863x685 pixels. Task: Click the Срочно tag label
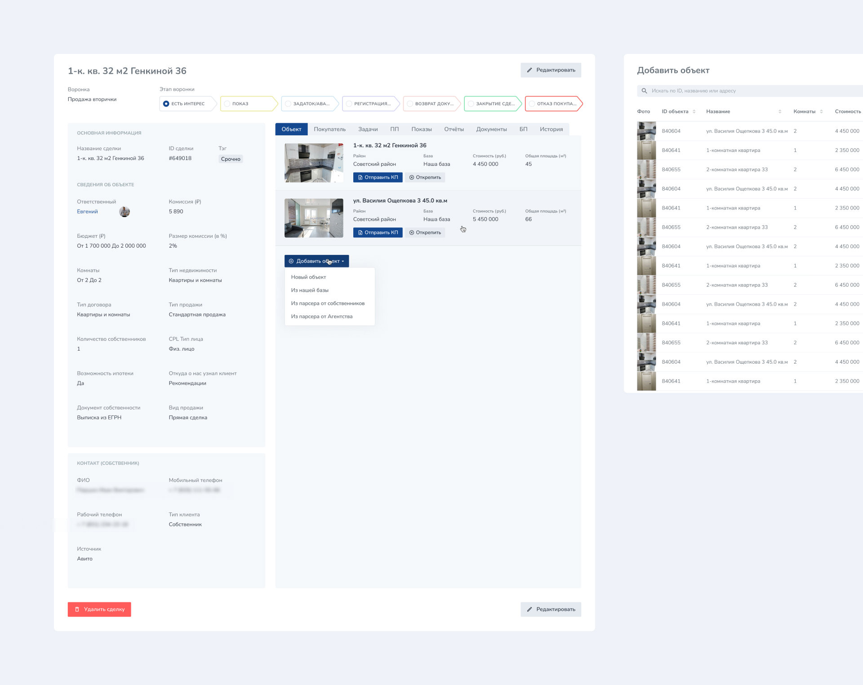coord(231,159)
